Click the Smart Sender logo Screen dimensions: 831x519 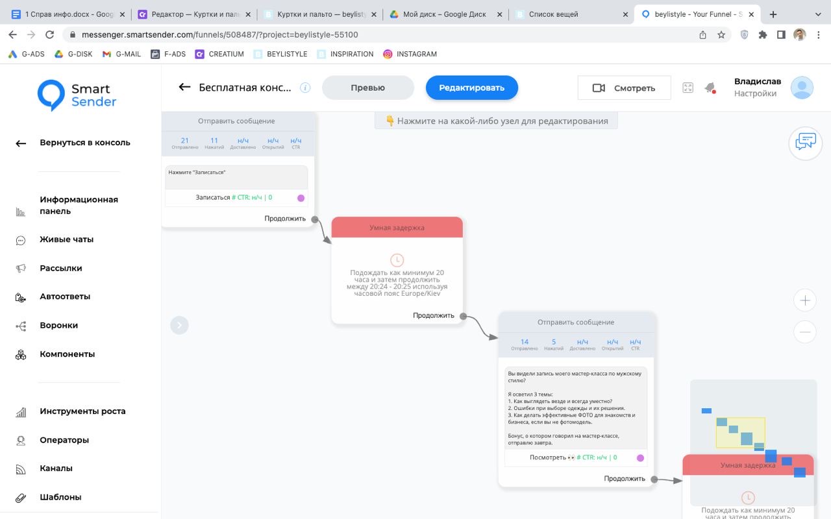pos(77,95)
